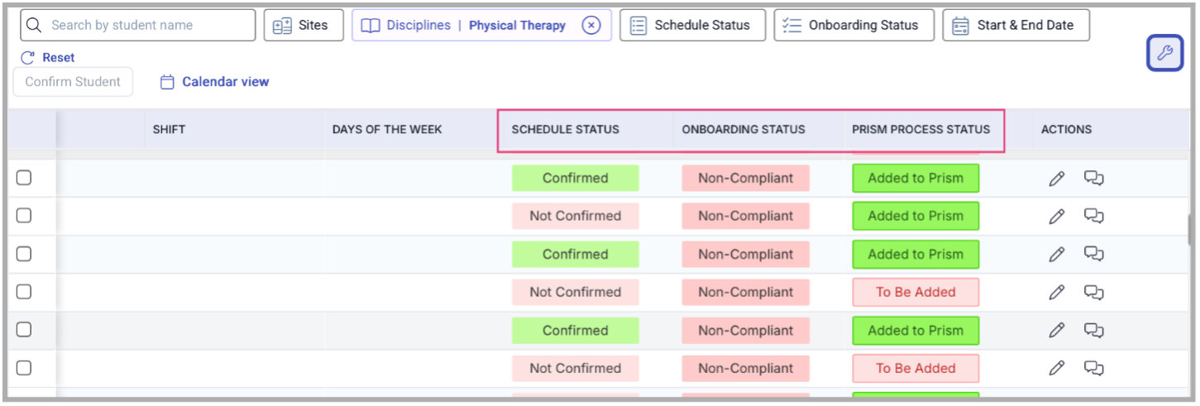This screenshot has height=406, width=1200.
Task: Click the pencil icon in the fifth row
Action: click(x=1056, y=331)
